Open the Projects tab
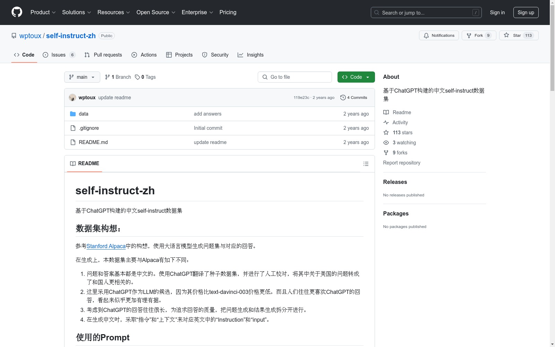The image size is (555, 347). 179,55
